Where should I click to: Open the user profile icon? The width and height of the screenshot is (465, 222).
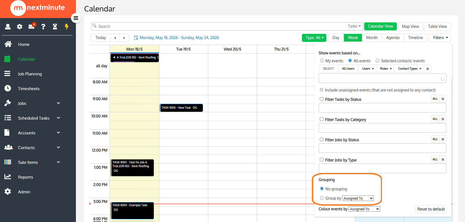click(x=8, y=26)
